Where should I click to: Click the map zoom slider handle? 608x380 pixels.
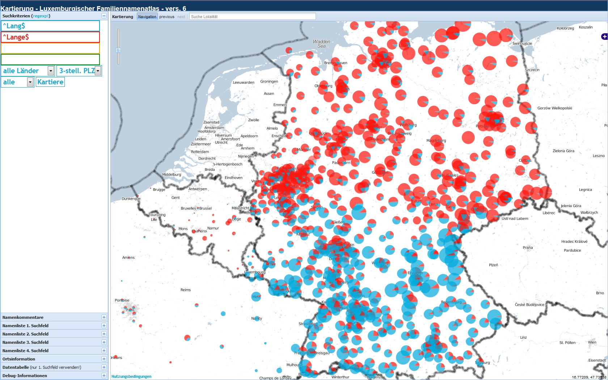pos(118,50)
